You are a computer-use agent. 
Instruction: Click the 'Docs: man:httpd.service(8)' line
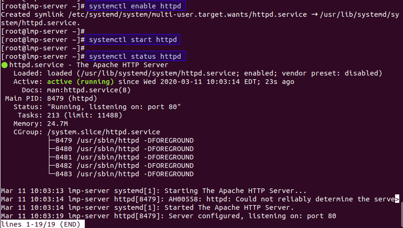[x=76, y=90]
